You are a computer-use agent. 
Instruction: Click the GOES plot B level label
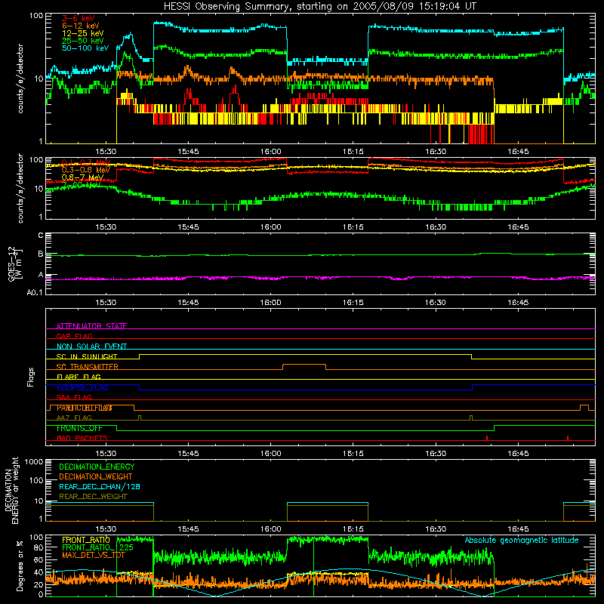point(41,254)
